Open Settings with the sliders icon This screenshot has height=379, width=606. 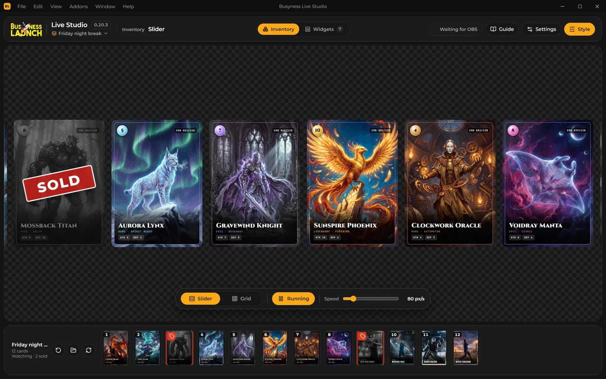click(x=542, y=29)
